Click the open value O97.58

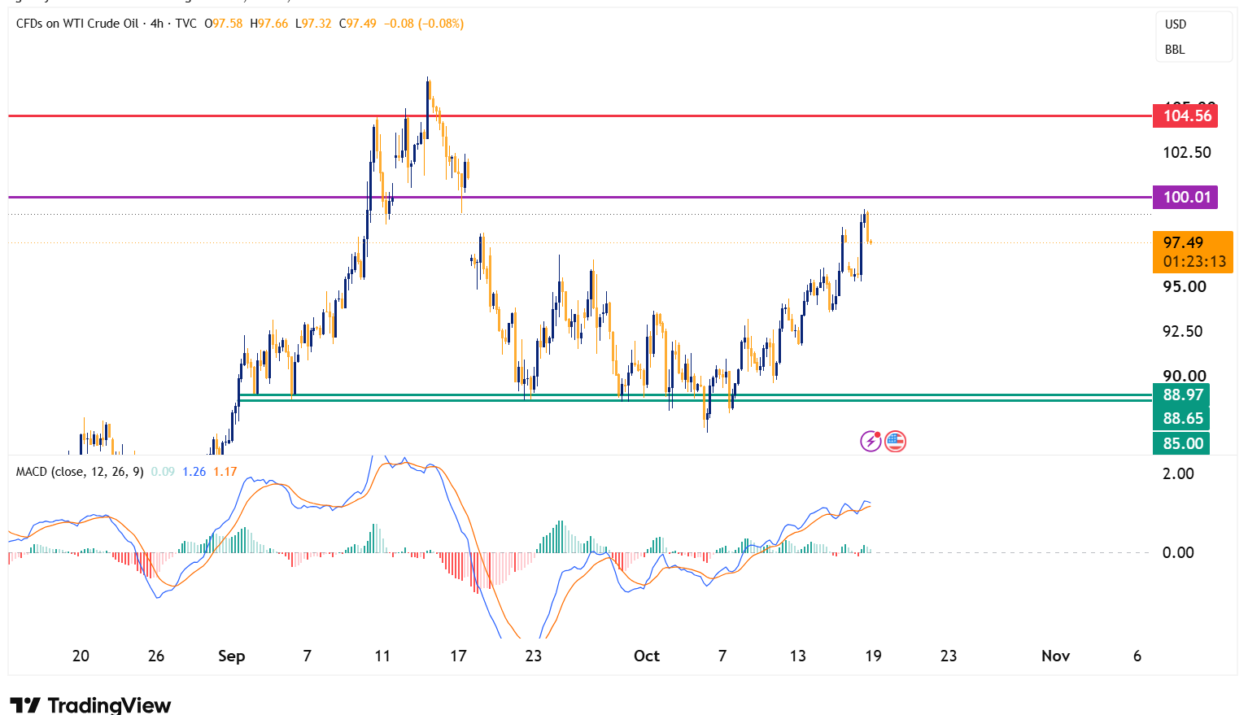pos(223,24)
